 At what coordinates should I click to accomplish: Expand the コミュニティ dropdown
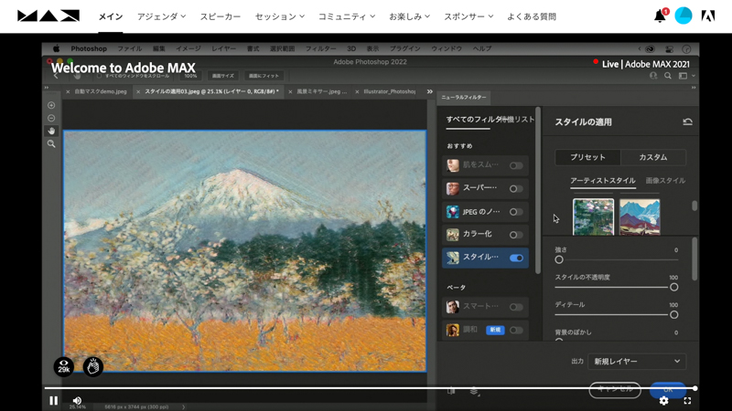coord(347,16)
